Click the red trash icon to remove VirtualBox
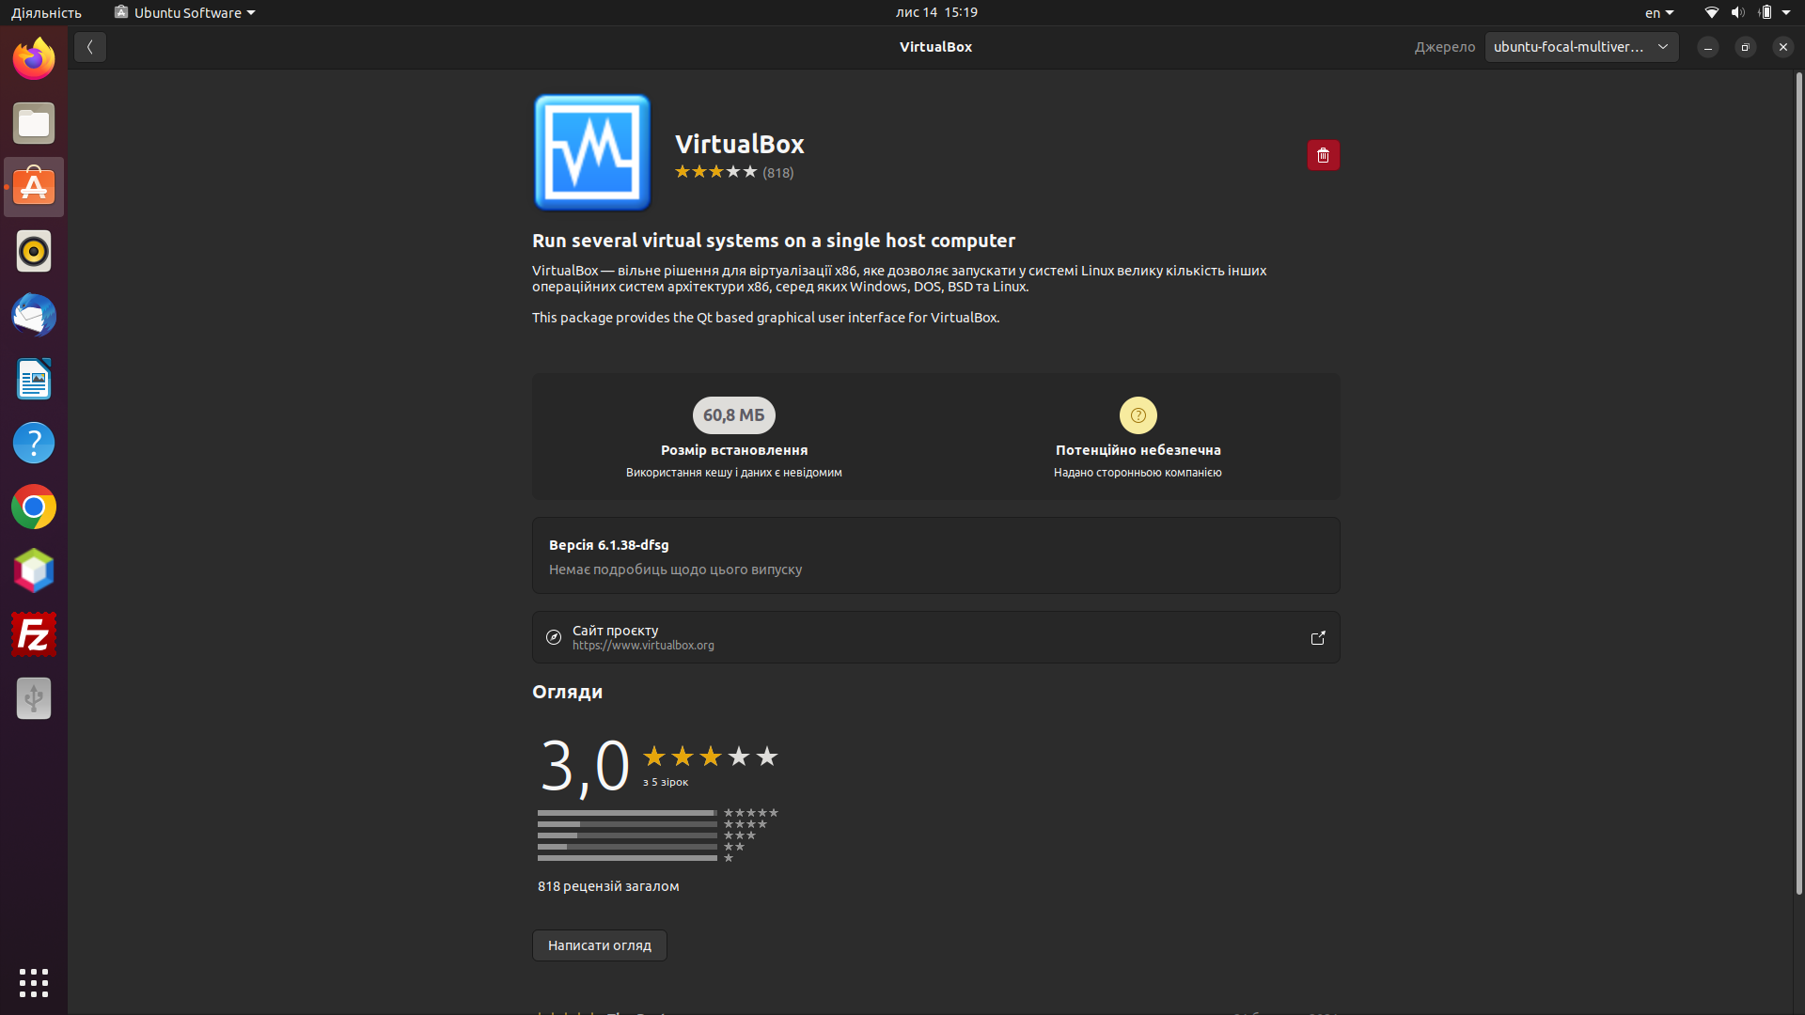 click(x=1323, y=155)
